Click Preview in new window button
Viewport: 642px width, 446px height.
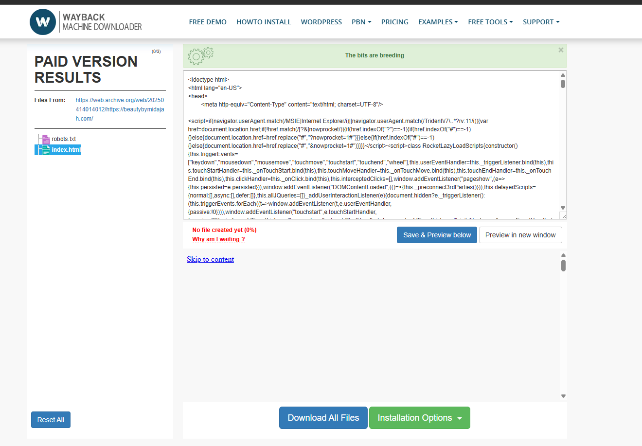[x=520, y=235]
